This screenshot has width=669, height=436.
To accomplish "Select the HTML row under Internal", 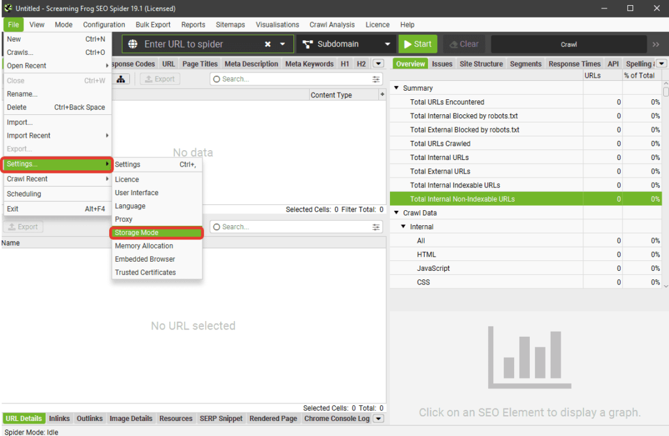I will [526, 255].
